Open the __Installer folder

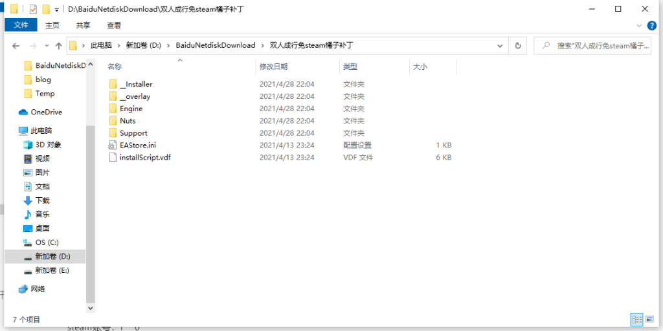[136, 84]
